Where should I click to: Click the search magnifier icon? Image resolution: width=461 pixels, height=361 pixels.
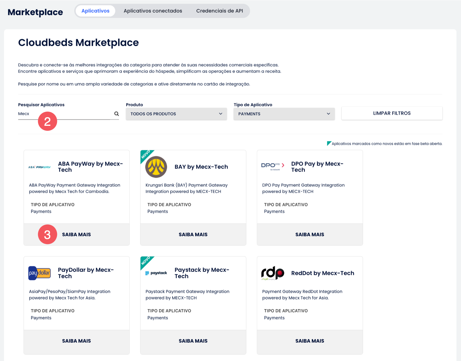pos(116,114)
